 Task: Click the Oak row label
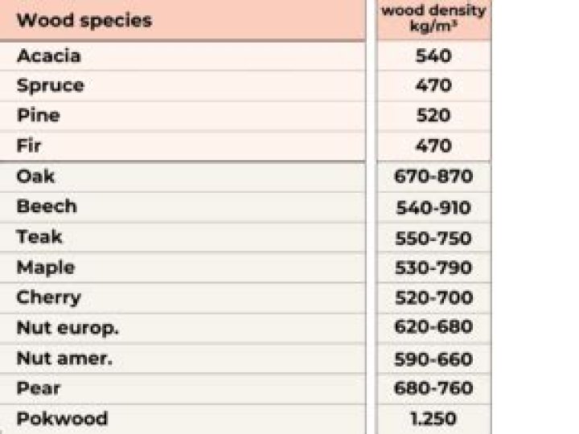click(x=35, y=176)
